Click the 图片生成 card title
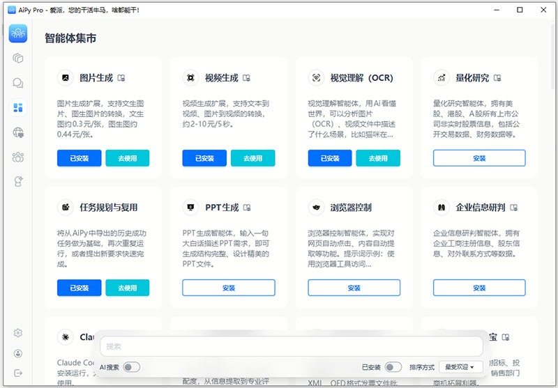 pyautogui.click(x=96, y=78)
